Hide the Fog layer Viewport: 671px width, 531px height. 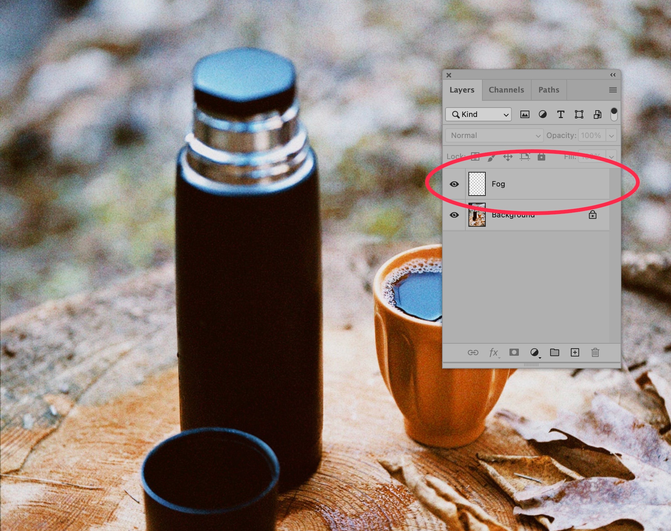tap(454, 184)
